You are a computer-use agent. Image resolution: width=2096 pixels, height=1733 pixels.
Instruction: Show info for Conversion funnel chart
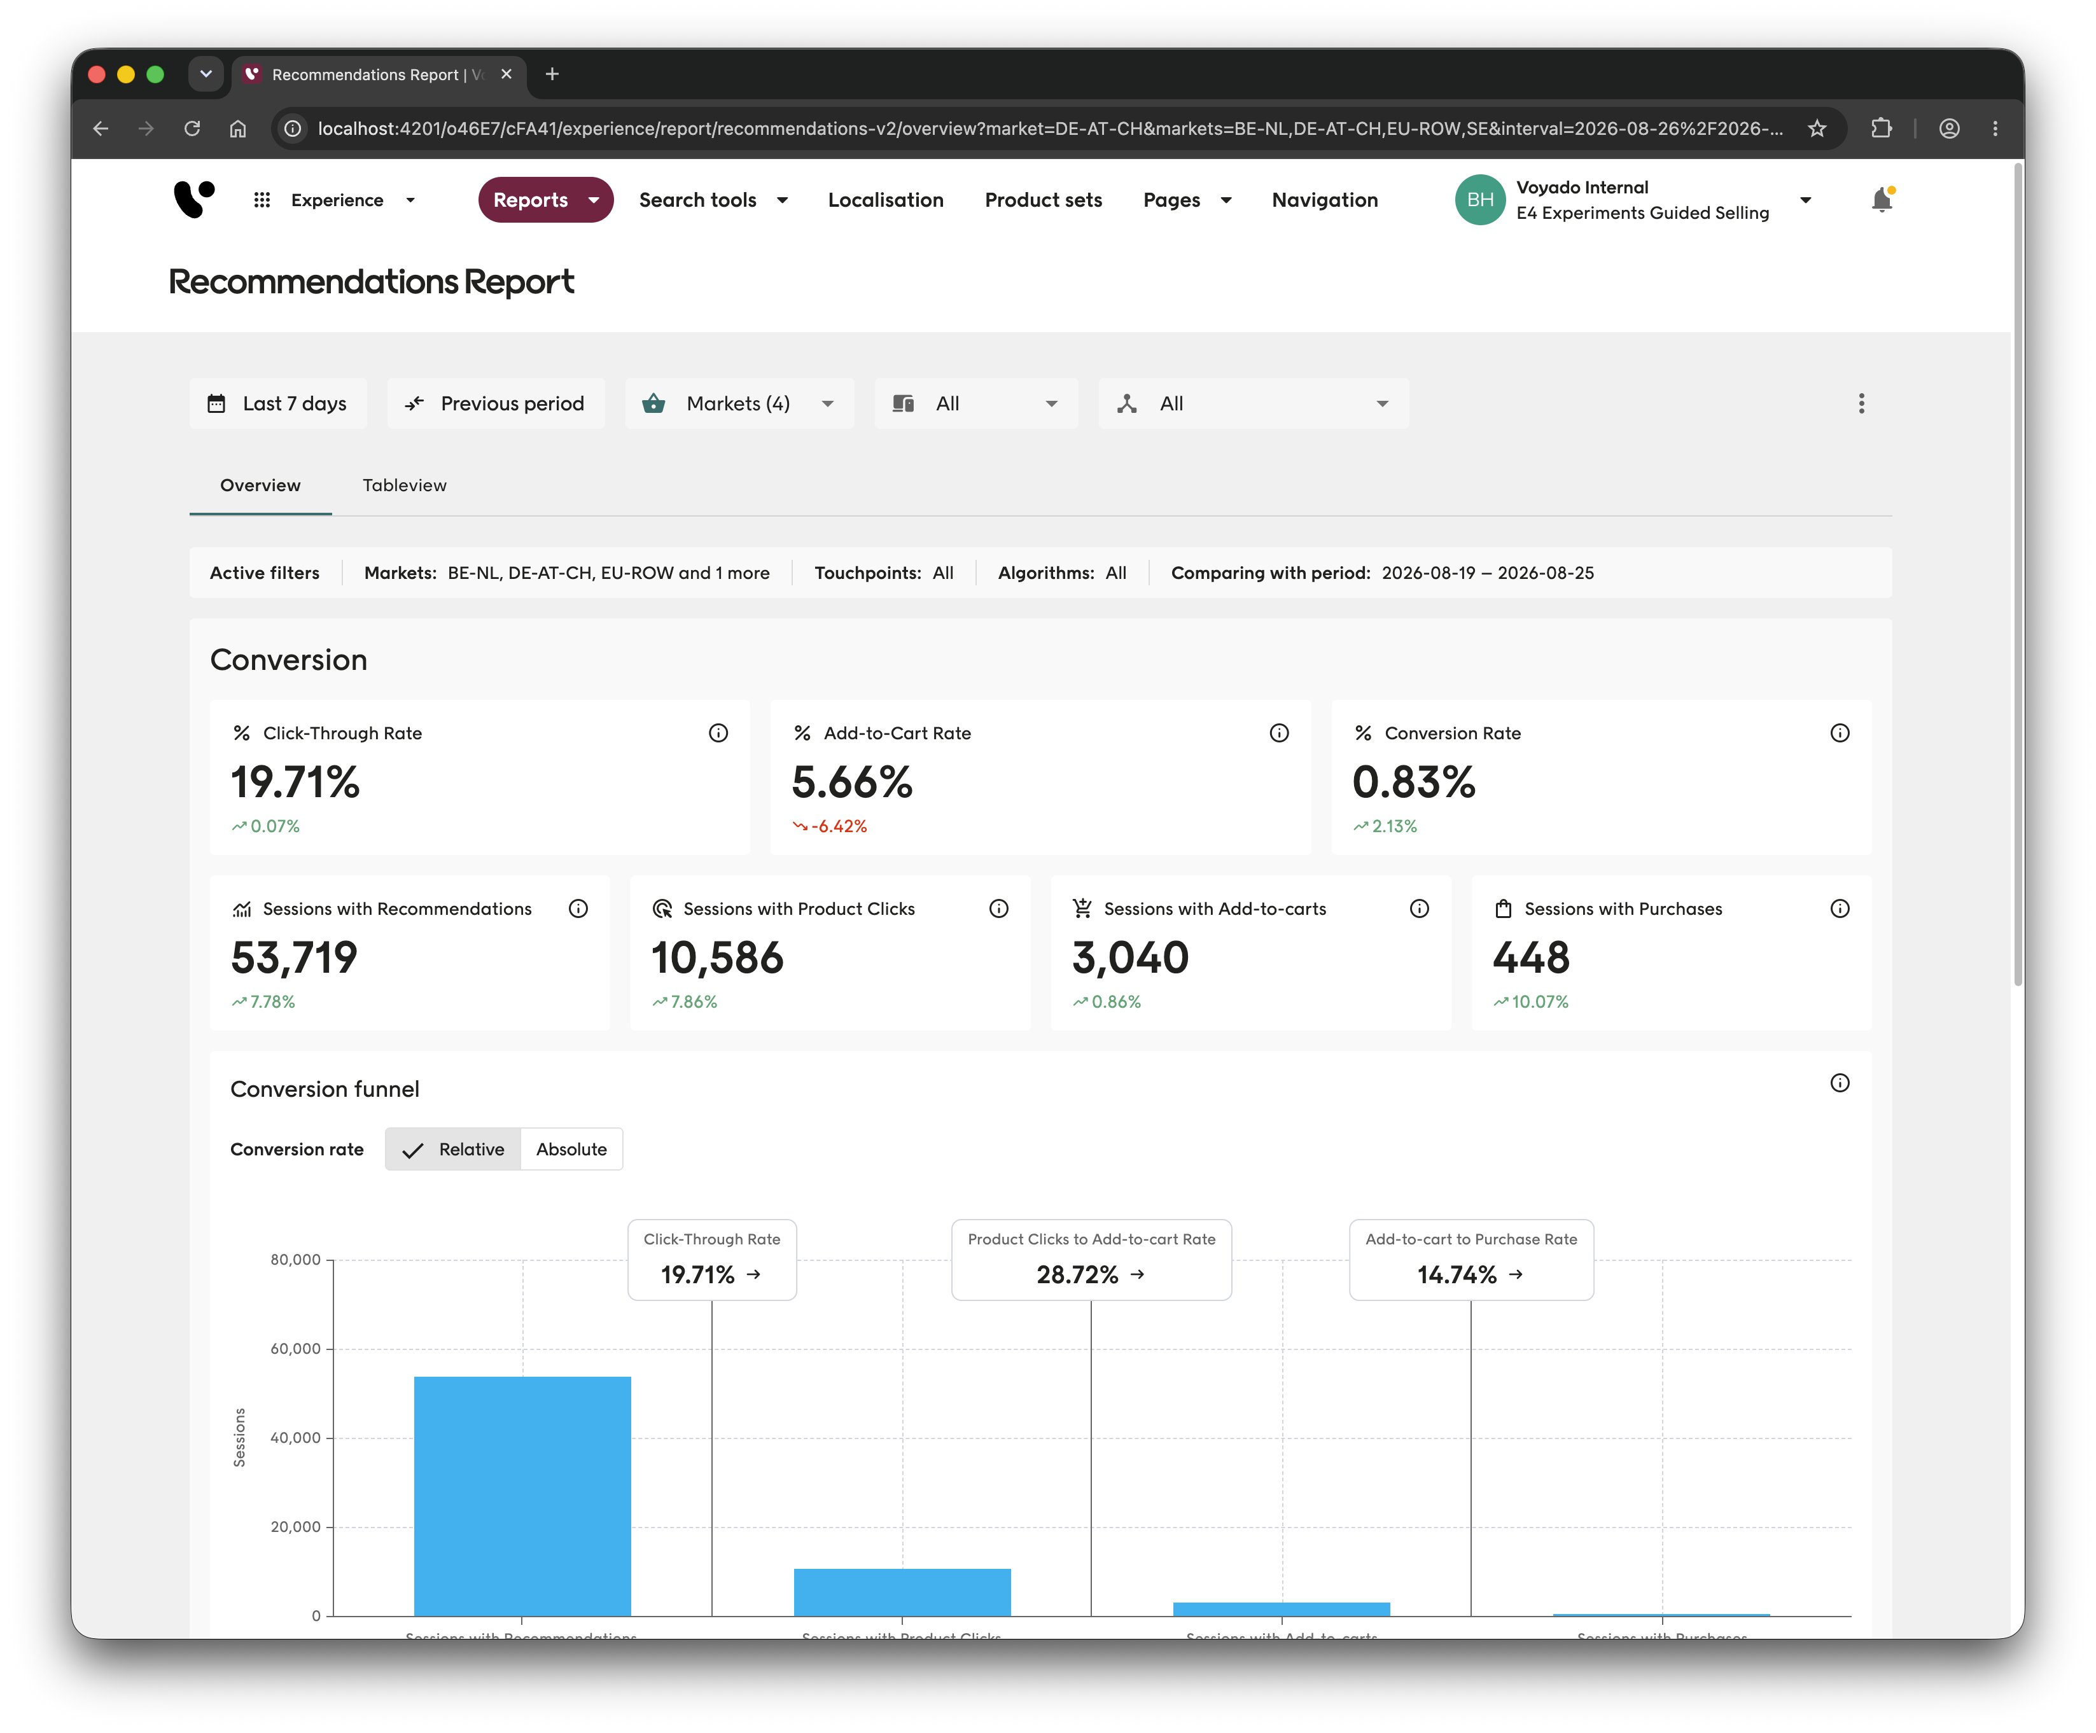[1840, 1083]
